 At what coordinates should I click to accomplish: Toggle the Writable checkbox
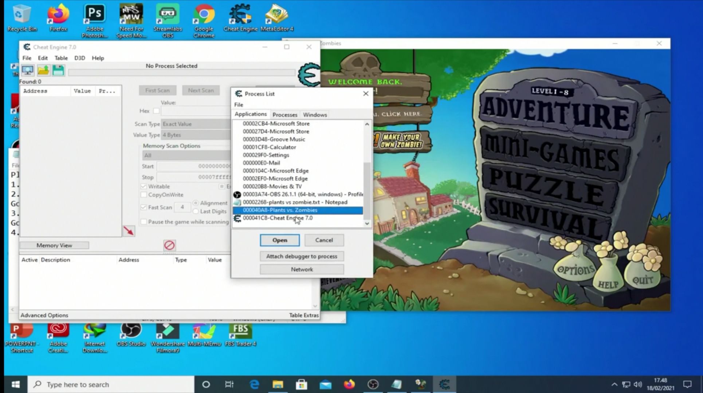click(144, 186)
